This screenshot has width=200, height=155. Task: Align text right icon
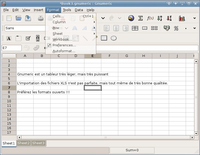126,28
